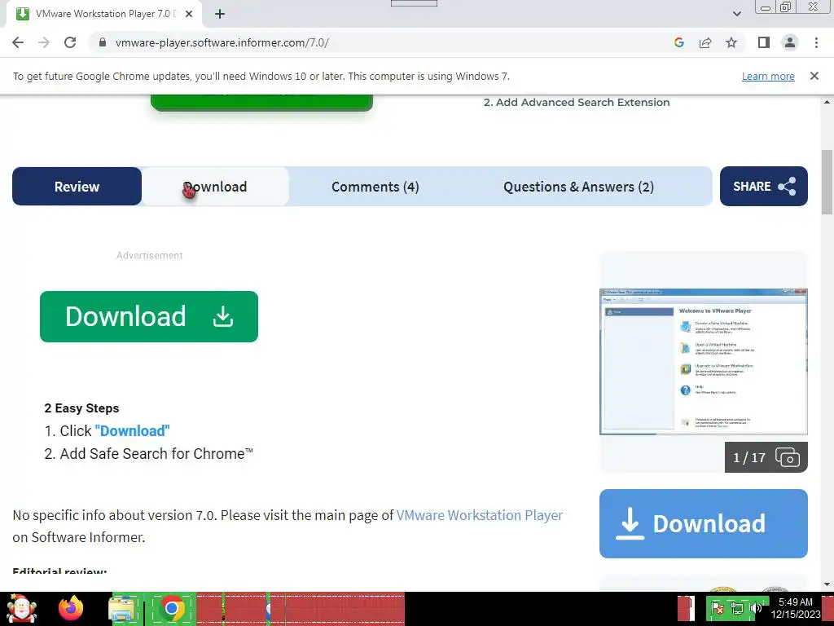Select the VMware Workstation Player 7.0 tab
This screenshot has height=626, width=834.
[103, 14]
